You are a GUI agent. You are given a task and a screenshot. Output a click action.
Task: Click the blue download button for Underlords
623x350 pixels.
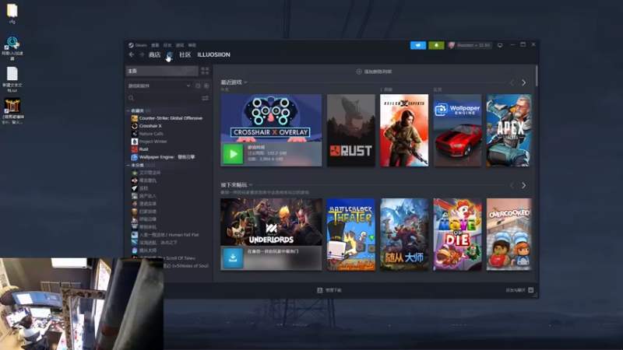point(233,258)
